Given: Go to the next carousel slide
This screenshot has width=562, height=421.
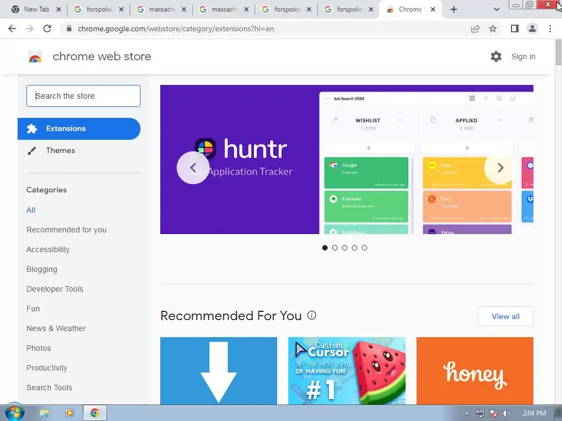Looking at the screenshot, I should pyautogui.click(x=501, y=168).
